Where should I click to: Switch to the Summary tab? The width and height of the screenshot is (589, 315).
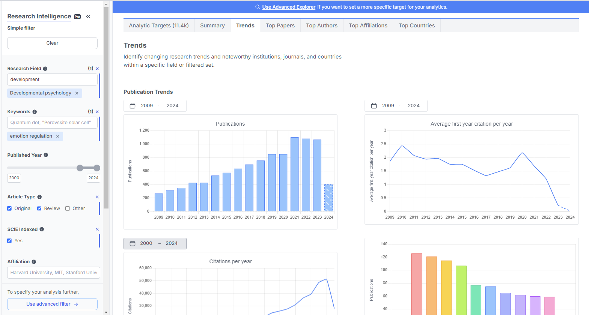212,25
